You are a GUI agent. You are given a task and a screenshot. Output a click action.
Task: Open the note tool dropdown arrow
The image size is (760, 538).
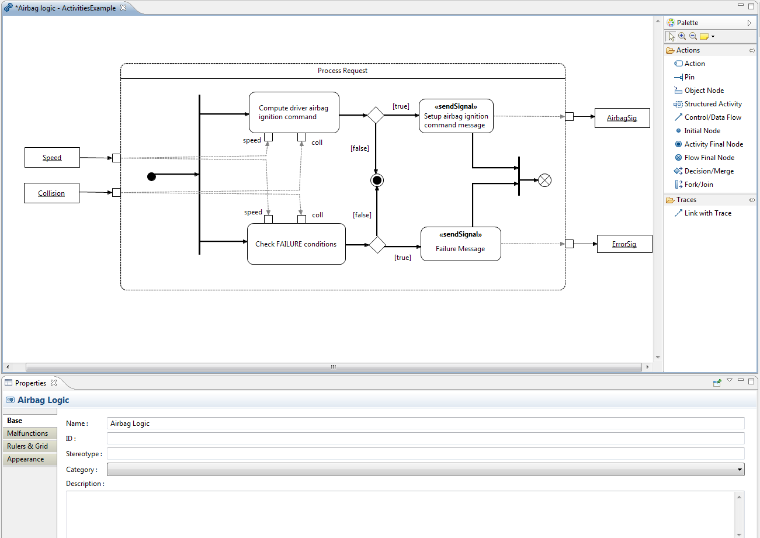(713, 37)
